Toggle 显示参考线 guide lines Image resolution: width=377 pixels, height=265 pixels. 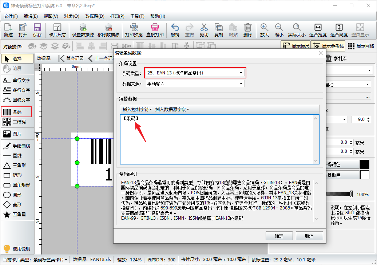(328, 46)
